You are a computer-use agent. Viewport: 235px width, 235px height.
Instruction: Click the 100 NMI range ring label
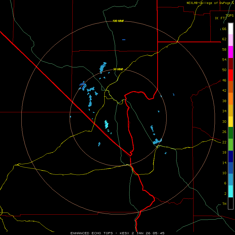tap(118, 21)
